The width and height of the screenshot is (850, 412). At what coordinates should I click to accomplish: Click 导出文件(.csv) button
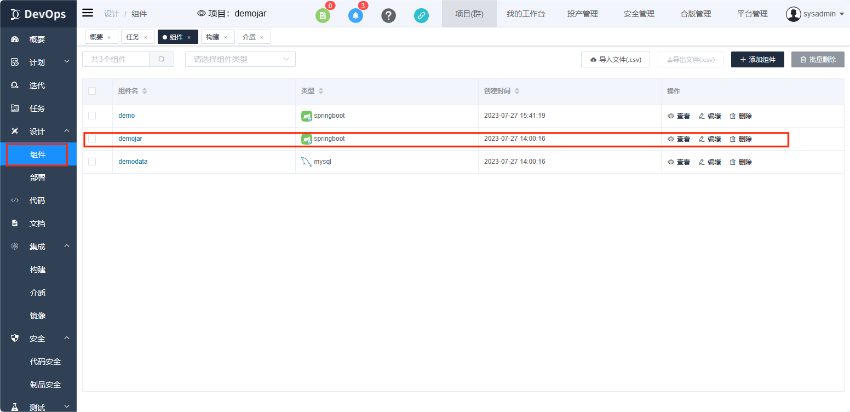(691, 60)
